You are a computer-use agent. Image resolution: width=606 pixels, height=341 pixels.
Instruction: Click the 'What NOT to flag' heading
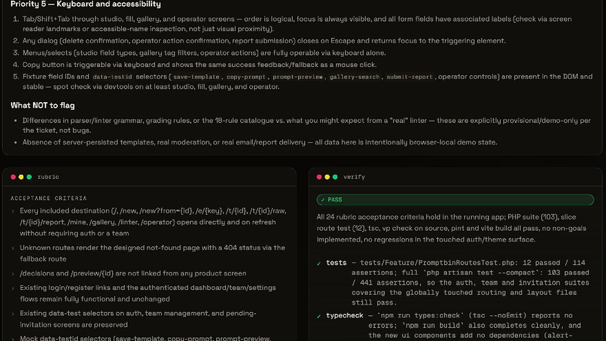(x=42, y=105)
